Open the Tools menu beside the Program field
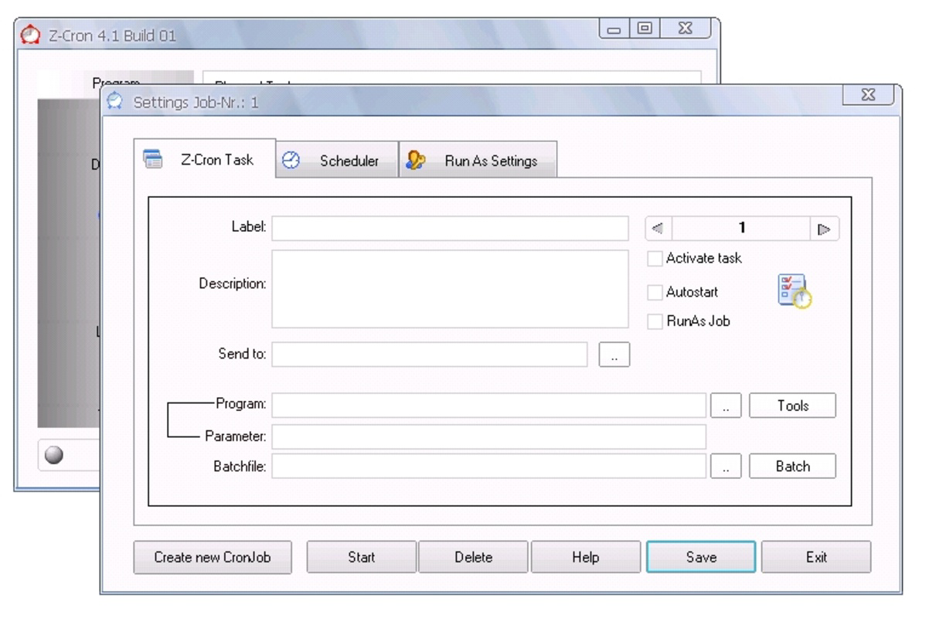 point(792,405)
